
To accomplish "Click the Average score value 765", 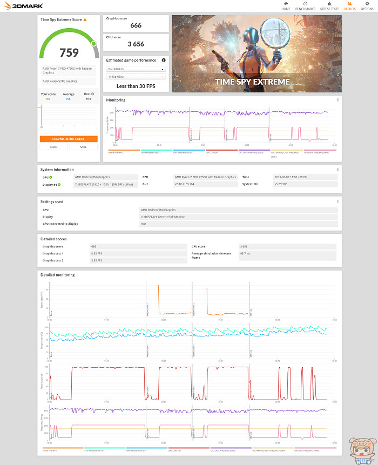I will pyautogui.click(x=68, y=99).
